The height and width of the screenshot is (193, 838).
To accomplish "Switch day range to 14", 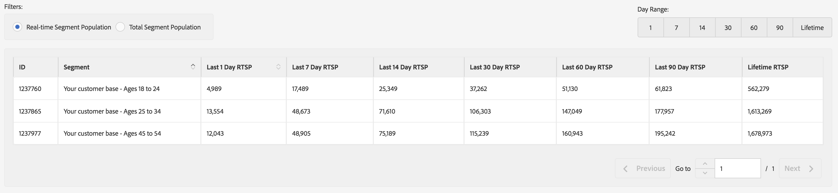I will point(702,28).
